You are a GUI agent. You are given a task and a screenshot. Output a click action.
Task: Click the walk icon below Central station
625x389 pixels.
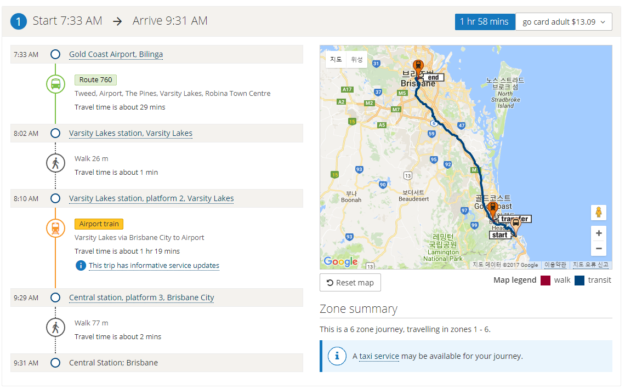pyautogui.click(x=55, y=328)
